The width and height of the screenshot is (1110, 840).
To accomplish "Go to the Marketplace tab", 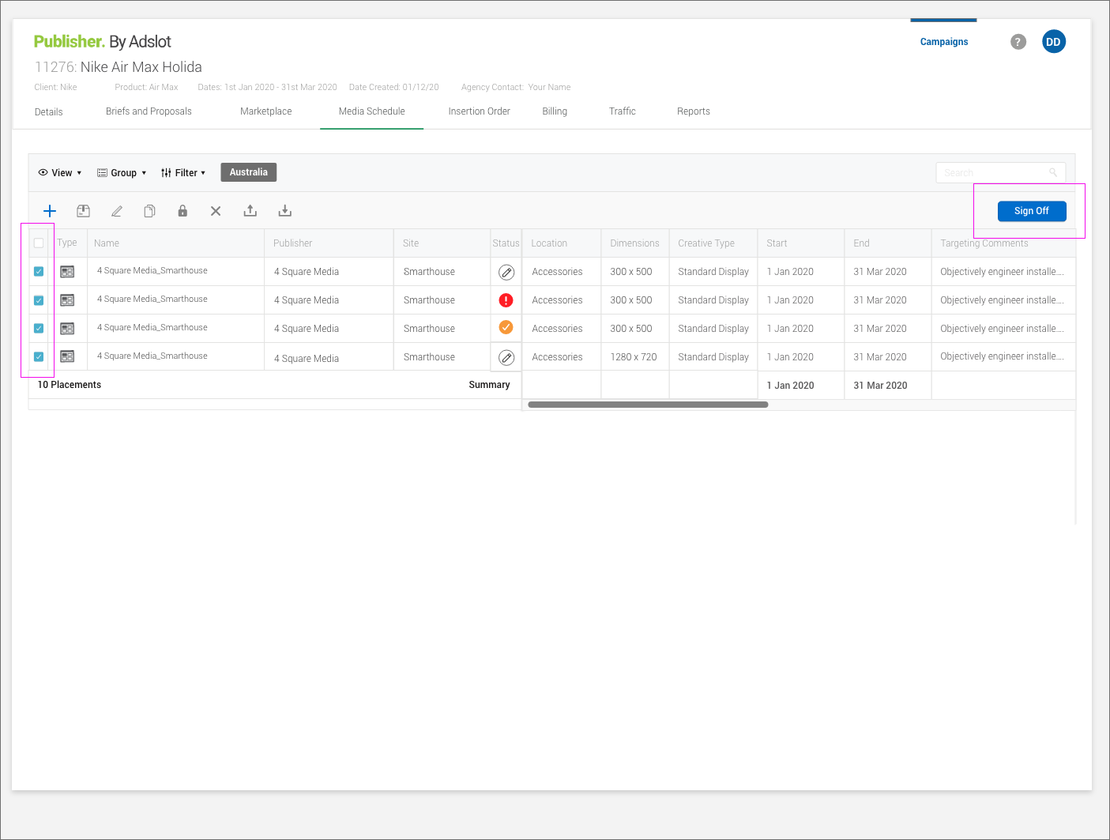I will click(266, 111).
